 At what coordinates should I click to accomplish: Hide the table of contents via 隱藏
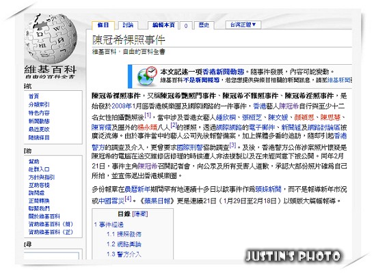(141, 214)
